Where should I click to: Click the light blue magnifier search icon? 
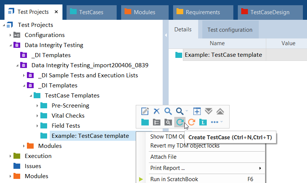(168, 111)
